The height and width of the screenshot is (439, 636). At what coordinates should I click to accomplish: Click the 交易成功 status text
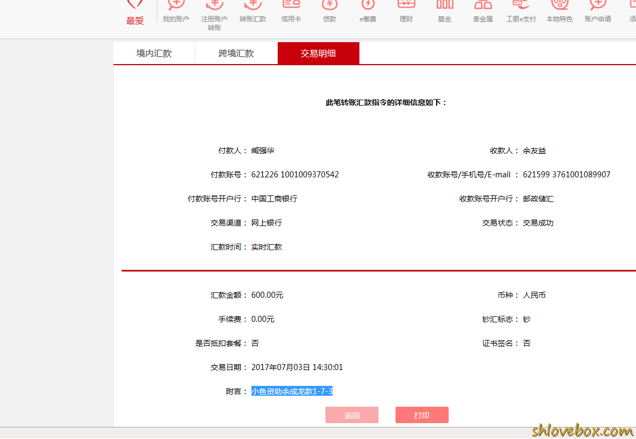[x=538, y=223]
